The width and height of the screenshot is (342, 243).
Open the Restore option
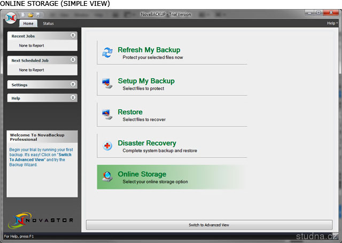tap(172, 115)
